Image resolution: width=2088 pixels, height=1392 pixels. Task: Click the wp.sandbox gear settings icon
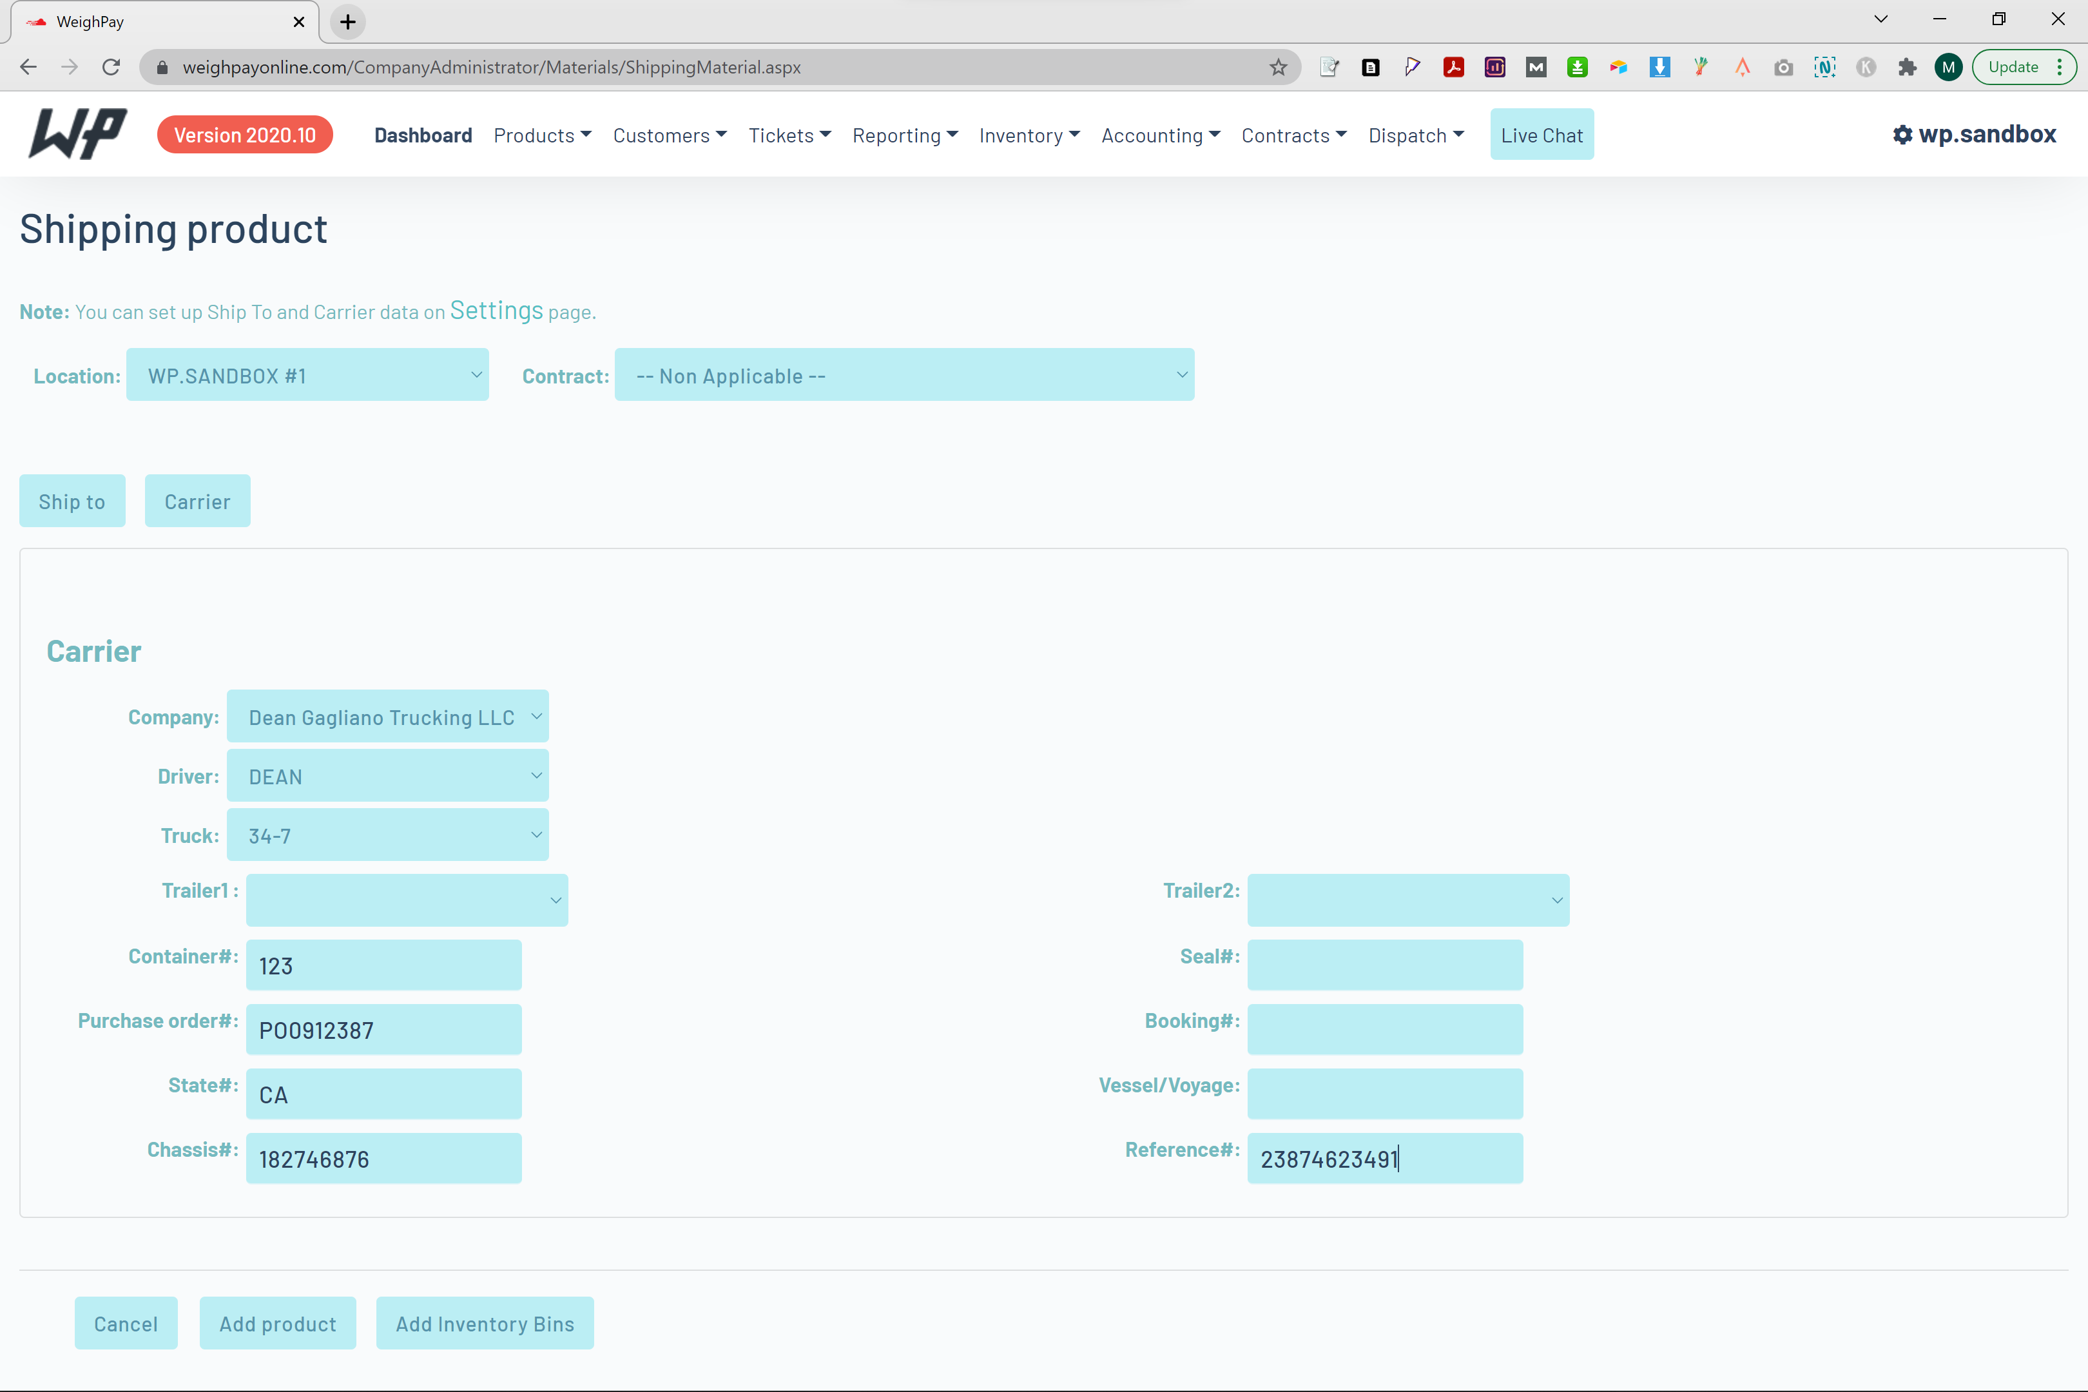(1902, 135)
